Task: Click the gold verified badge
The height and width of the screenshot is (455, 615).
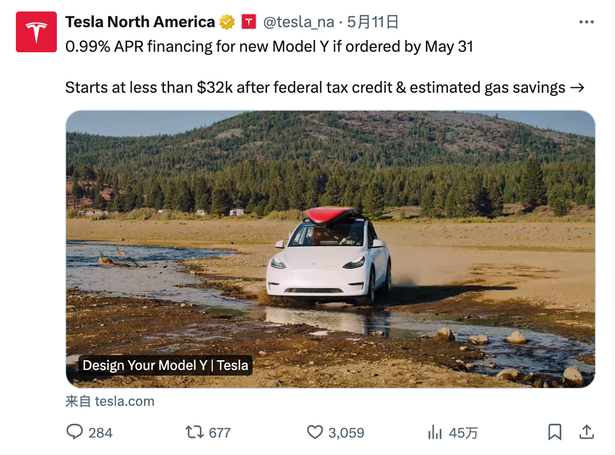Action: coord(227,22)
